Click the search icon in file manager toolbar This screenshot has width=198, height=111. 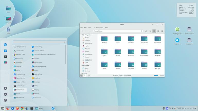coord(150,31)
